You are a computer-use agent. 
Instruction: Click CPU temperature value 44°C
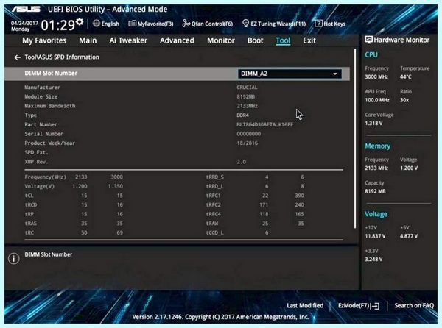coord(405,76)
